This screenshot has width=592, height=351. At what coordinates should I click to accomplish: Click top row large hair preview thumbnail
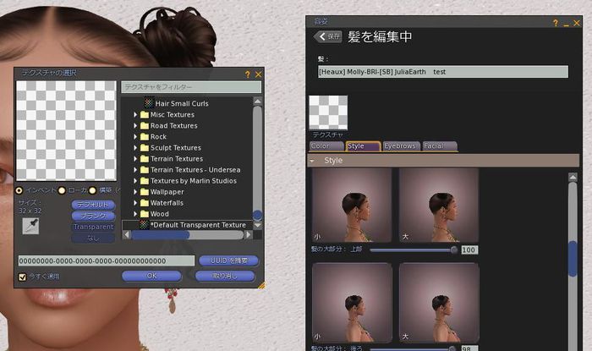click(x=439, y=206)
